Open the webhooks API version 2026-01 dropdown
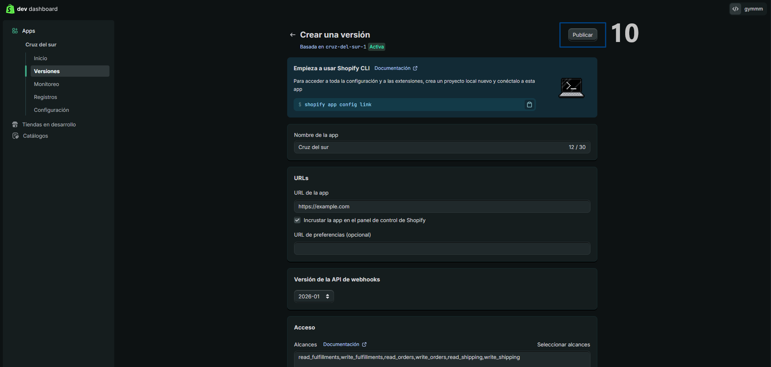771x367 pixels. point(314,296)
